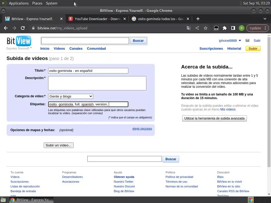Screen dimensions: 271x203
Task: Click the extension icon beside the puzzle piece
Action: [216, 28]
